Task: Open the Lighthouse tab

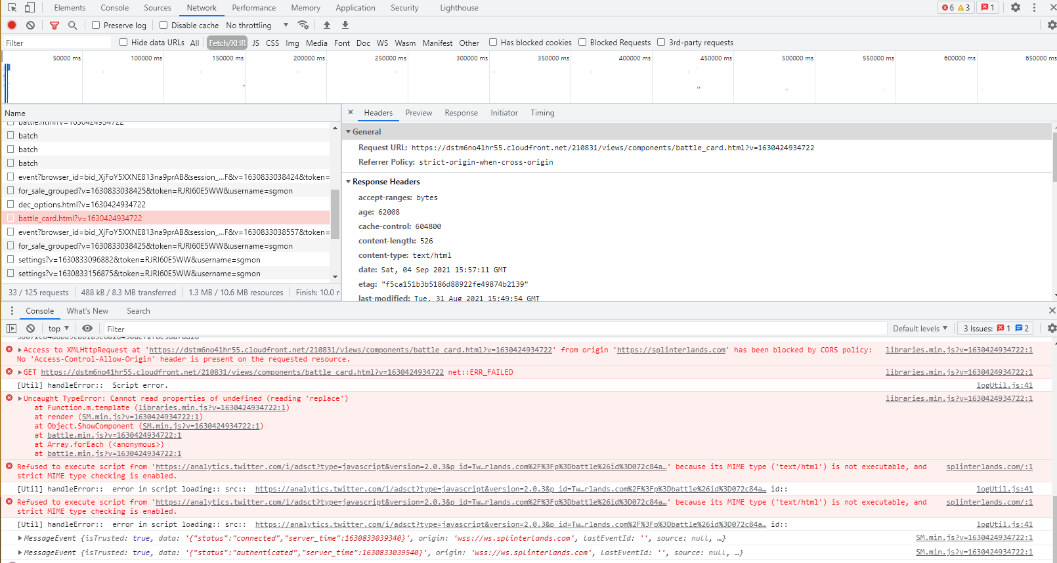Action: tap(459, 8)
